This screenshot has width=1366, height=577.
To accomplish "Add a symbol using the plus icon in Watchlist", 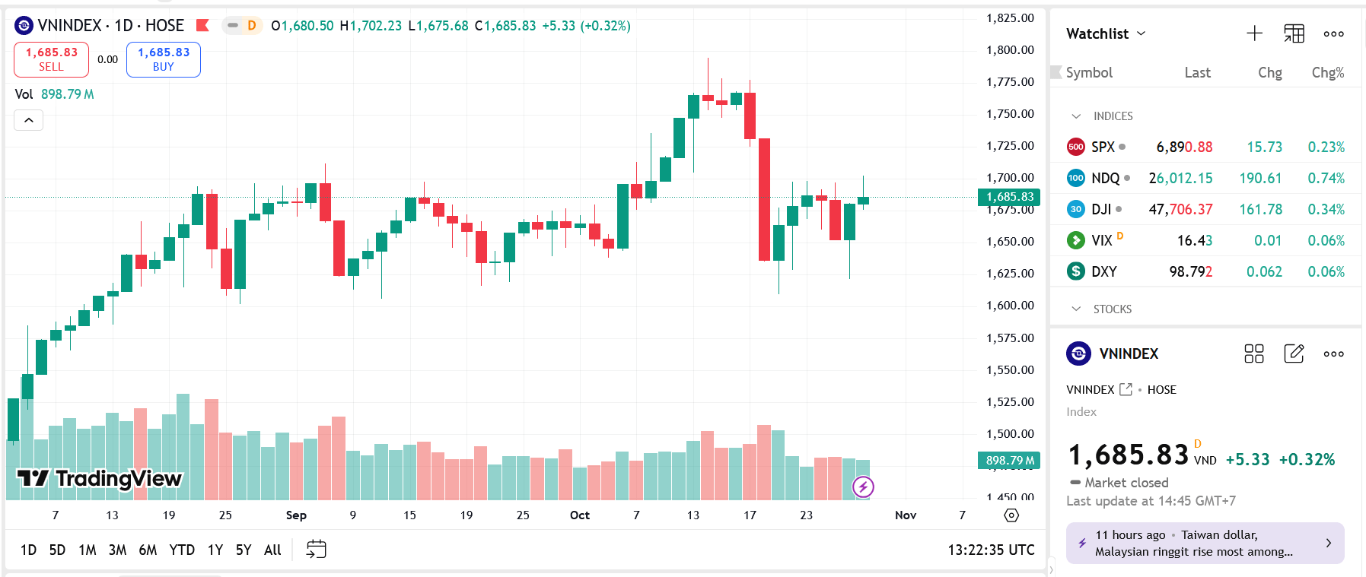I will tap(1254, 33).
